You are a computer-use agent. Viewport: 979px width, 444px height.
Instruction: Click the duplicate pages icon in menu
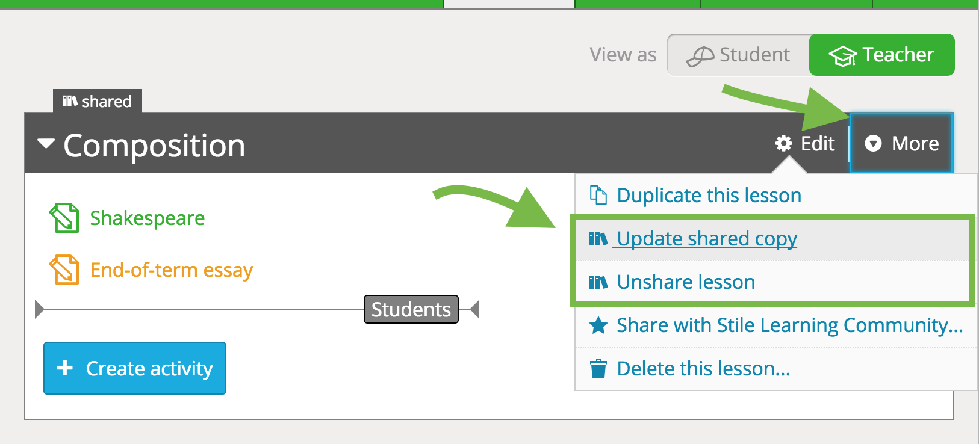[598, 195]
